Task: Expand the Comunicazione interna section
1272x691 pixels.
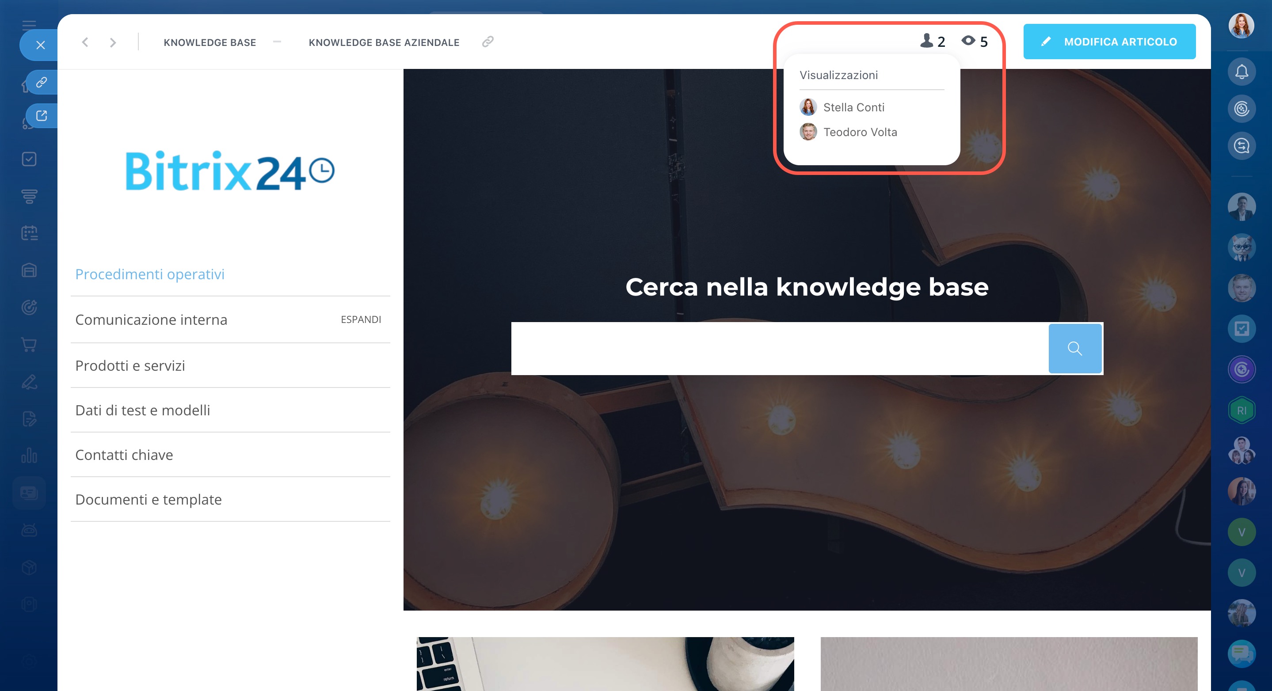Action: [361, 320]
